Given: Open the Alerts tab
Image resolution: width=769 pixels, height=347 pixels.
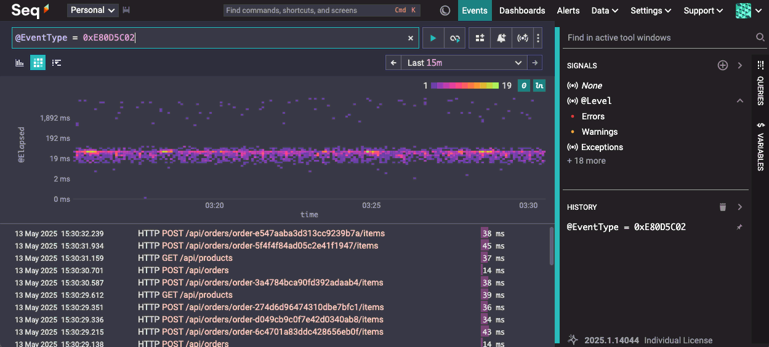Looking at the screenshot, I should (x=568, y=10).
